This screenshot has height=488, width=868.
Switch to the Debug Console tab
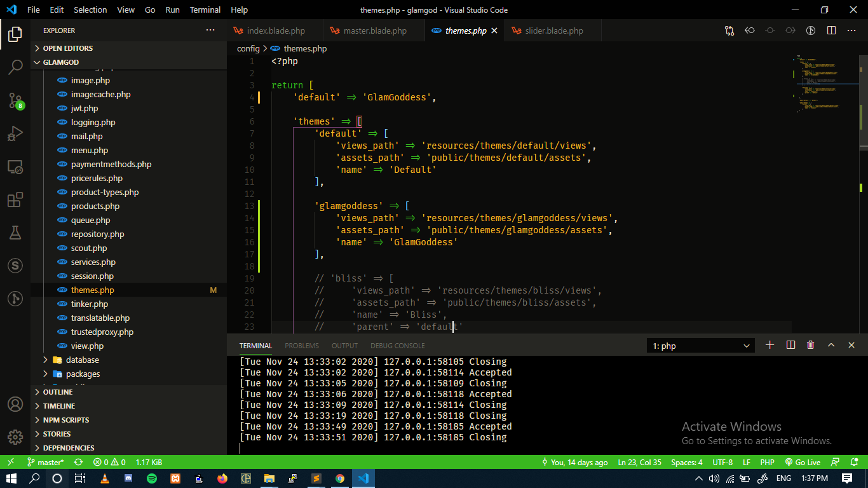point(398,346)
